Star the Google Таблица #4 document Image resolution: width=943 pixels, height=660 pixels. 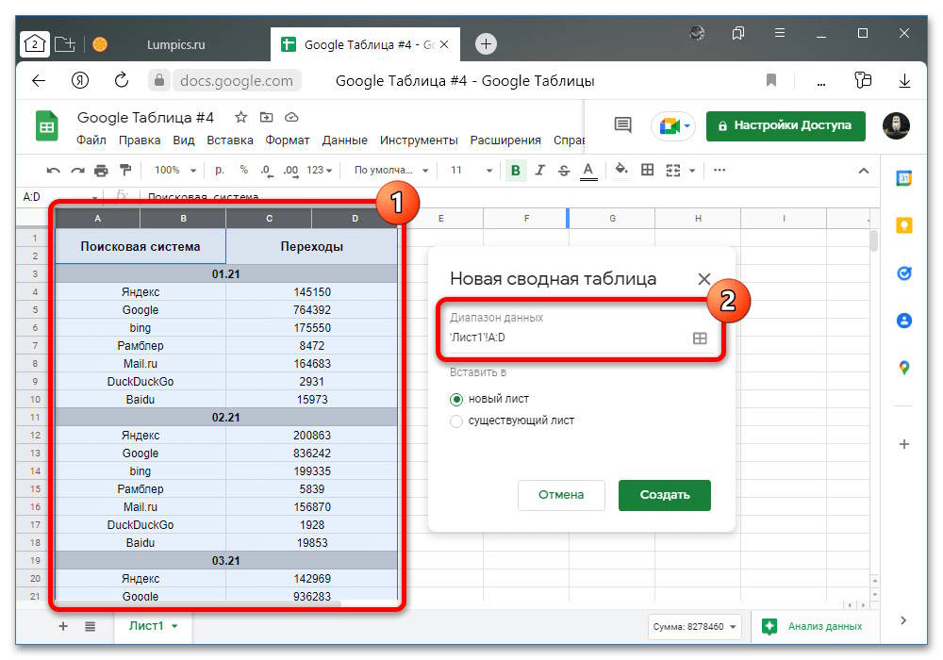(241, 117)
